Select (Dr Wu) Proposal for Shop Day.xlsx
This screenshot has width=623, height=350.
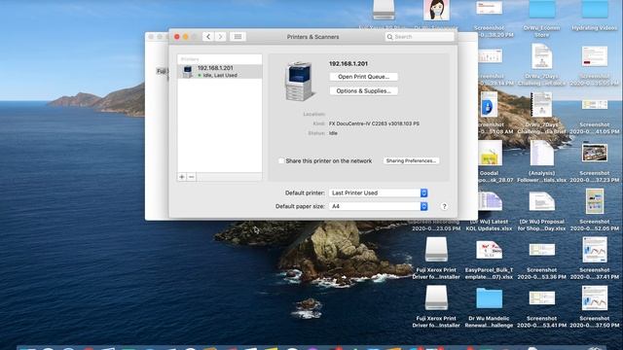pyautogui.click(x=541, y=201)
